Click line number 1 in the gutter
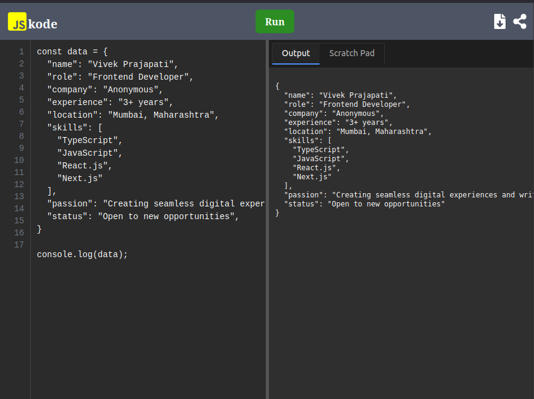Image resolution: width=534 pixels, height=399 pixels. 21,52
